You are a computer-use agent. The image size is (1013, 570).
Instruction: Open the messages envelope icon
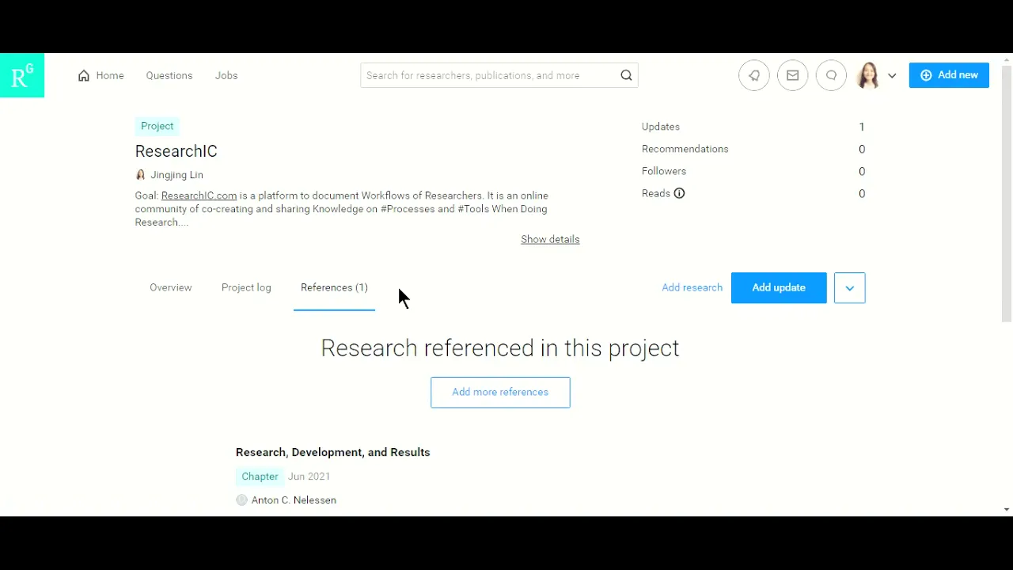792,75
